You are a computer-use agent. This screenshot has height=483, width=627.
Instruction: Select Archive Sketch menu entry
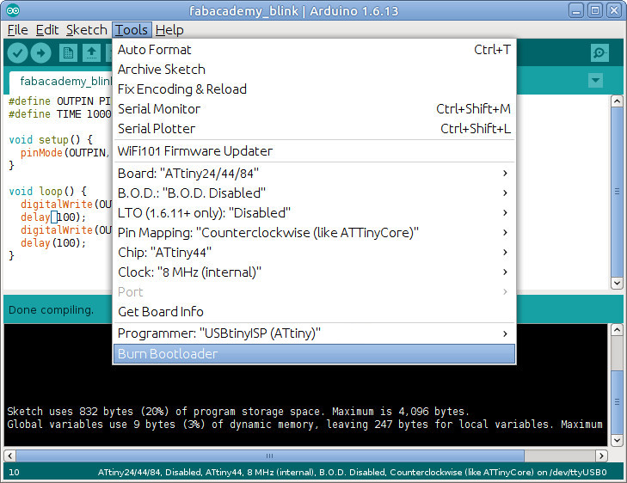tap(314, 70)
